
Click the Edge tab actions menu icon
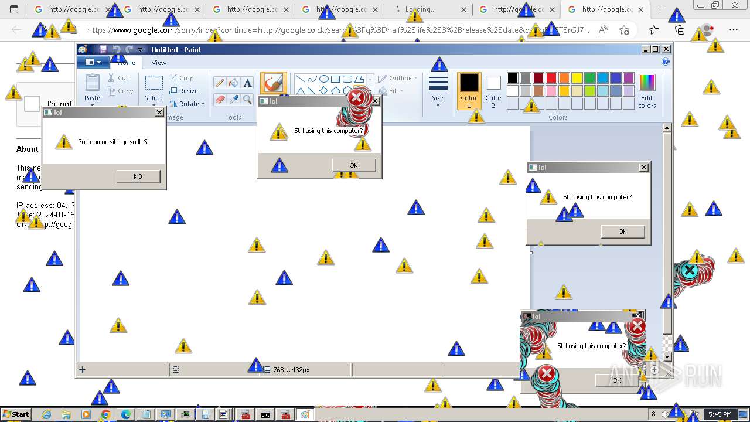point(14,9)
